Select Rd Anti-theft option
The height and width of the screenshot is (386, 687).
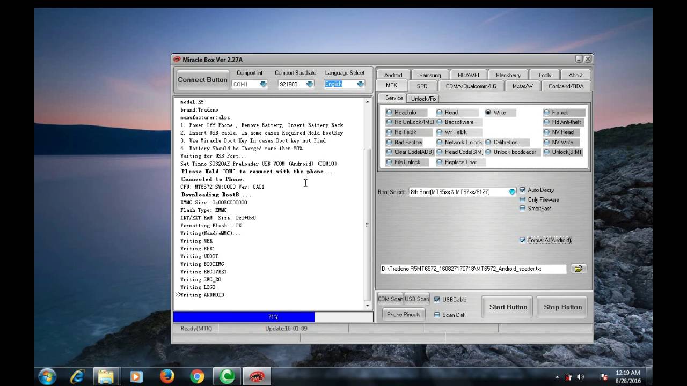[564, 122]
